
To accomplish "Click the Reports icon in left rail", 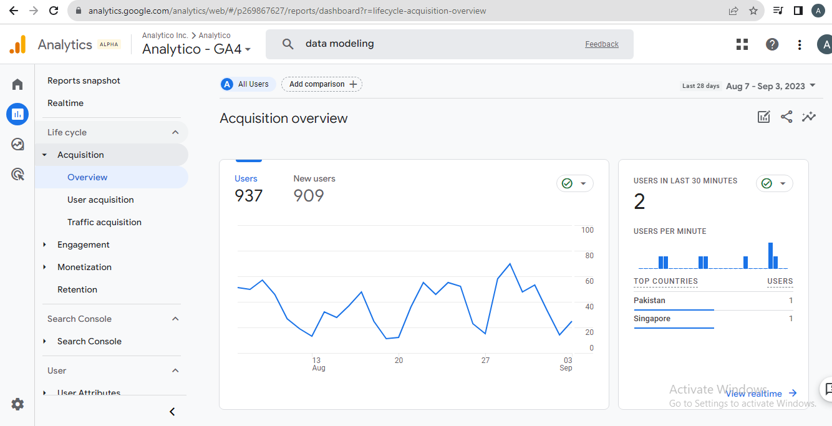I will pos(17,114).
